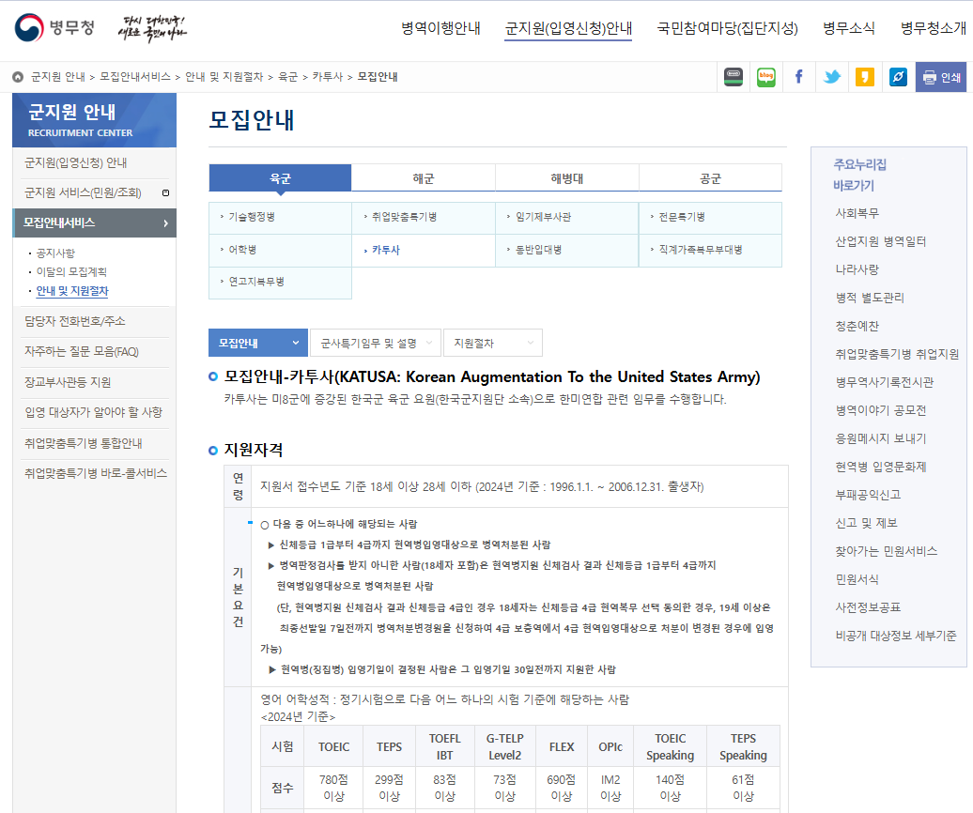
Task: Click the blue link-copy share icon
Action: tap(898, 77)
